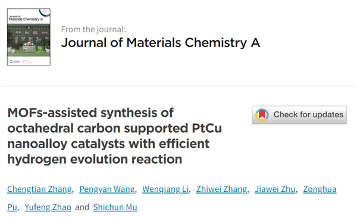This screenshot has height=218, width=357.
Task: Click the 'Check for updates' label text
Action: click(308, 114)
